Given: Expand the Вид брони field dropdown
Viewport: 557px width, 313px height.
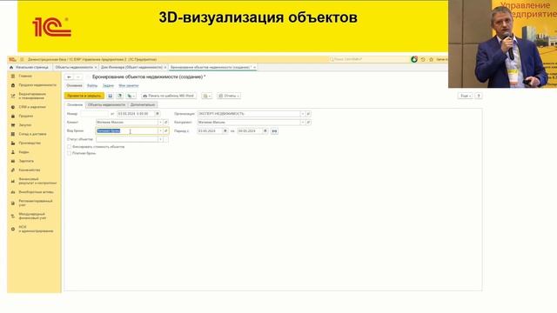Looking at the screenshot, I should (160, 131).
